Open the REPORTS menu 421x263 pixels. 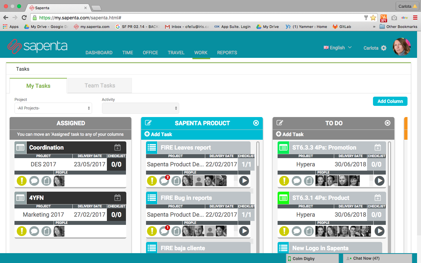tap(227, 53)
